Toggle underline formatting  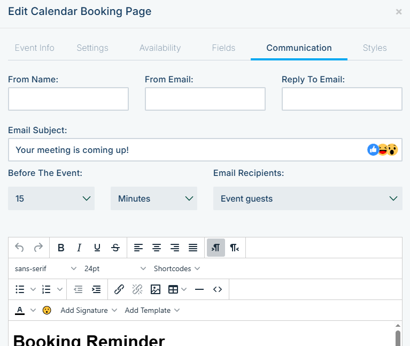[x=97, y=248]
